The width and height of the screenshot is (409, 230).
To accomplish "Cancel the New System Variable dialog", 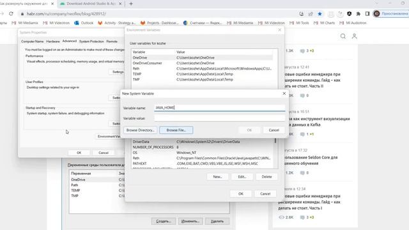I will 274,130.
